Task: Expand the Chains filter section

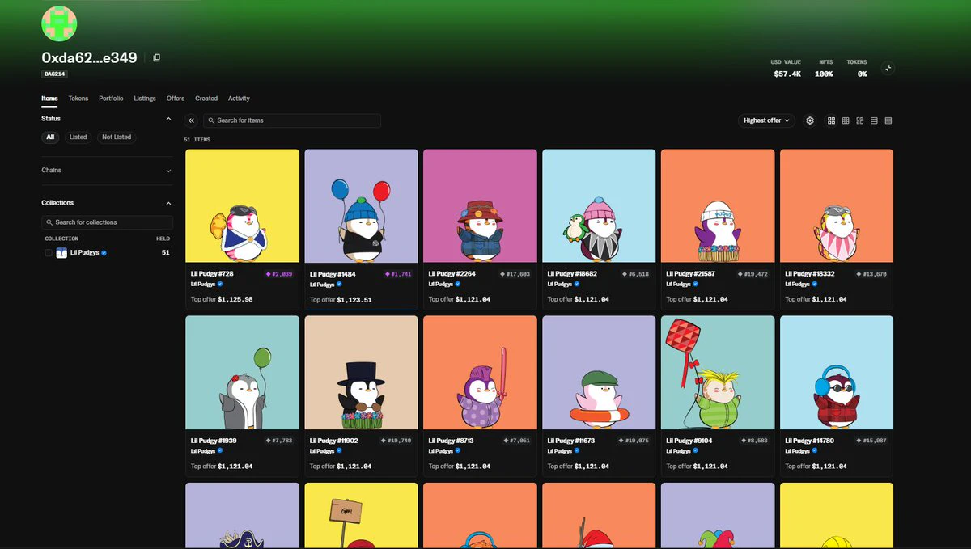Action: (168, 171)
